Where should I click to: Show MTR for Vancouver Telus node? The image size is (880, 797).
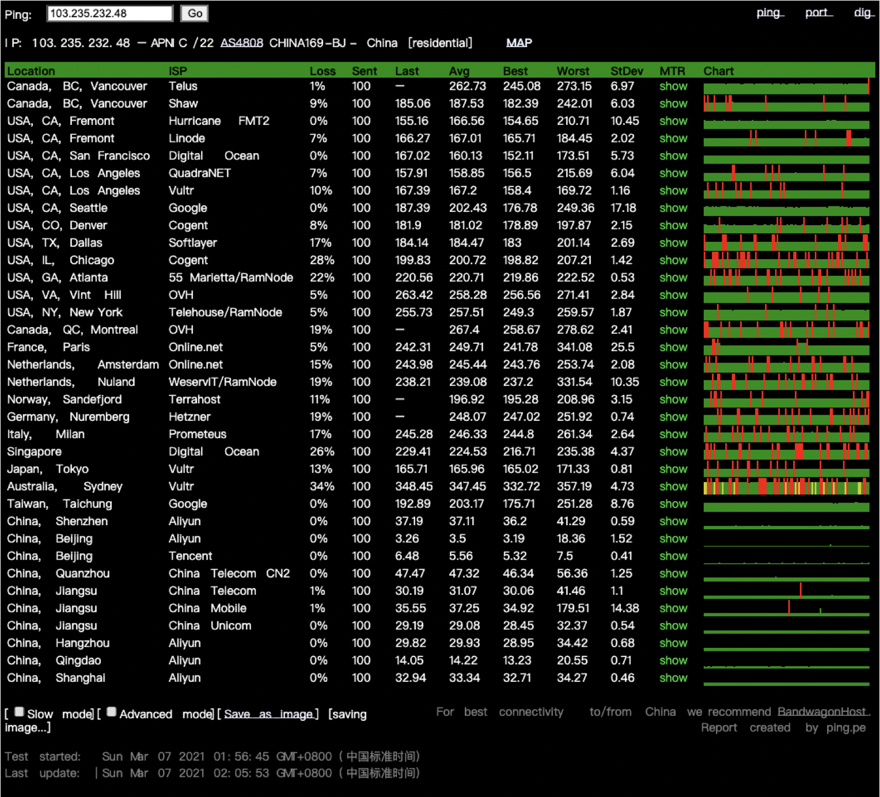(673, 86)
